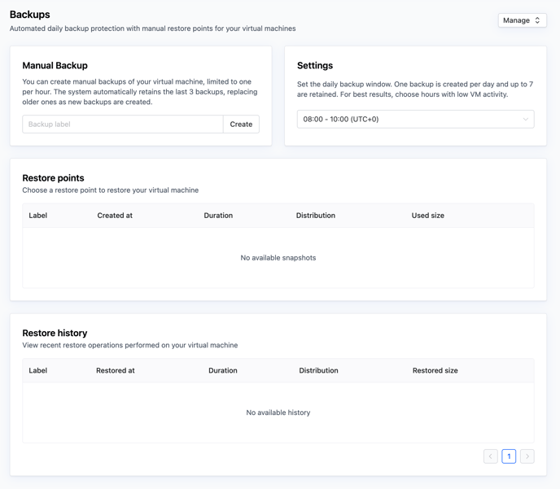
Task: Focus the Backup label input field
Action: point(122,124)
